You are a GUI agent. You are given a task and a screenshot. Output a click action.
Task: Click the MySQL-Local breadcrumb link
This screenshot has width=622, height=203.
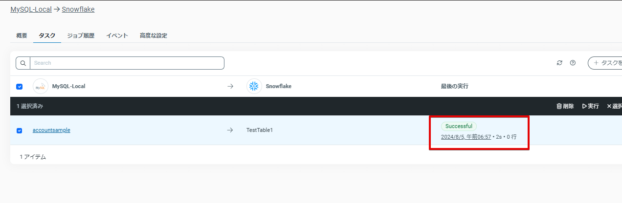pos(31,9)
